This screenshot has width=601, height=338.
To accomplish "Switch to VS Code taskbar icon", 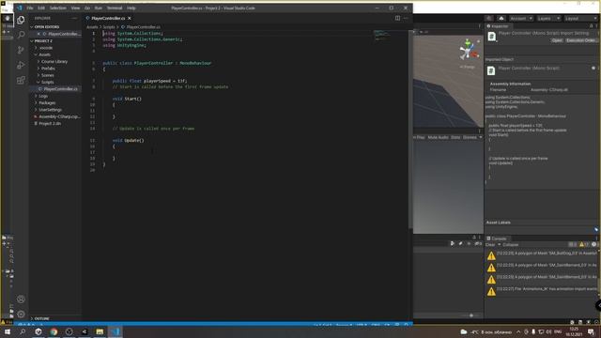I will [115, 331].
